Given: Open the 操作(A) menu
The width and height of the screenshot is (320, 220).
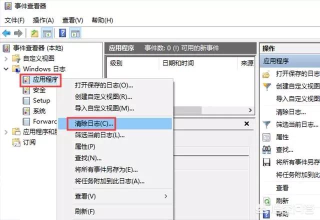Looking at the screenshot, I should point(43,20).
